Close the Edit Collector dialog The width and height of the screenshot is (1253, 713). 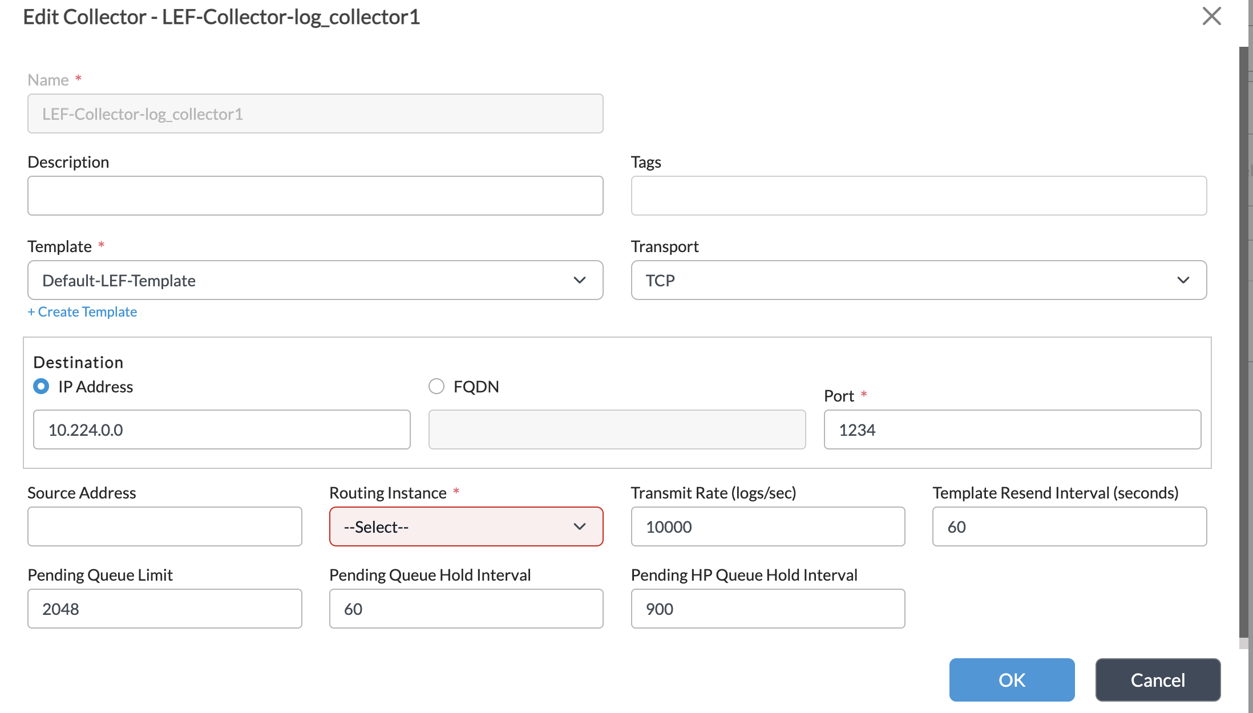click(x=1211, y=16)
